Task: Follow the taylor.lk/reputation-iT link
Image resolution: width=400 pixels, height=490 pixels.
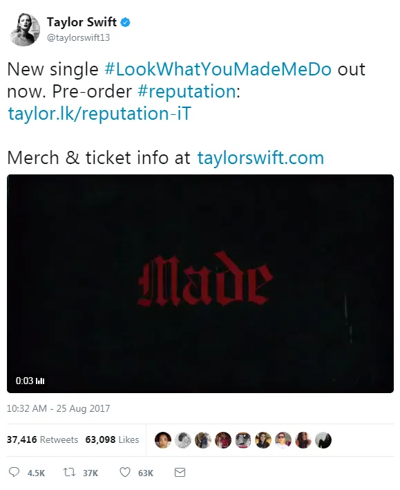Action: 99,113
